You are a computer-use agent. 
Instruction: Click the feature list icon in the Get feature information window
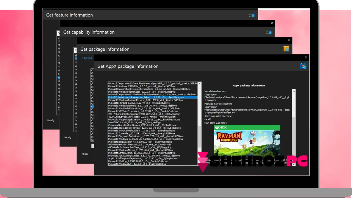pyautogui.click(x=252, y=15)
